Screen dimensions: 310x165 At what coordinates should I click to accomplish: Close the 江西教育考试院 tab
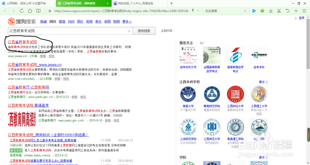[108, 3]
